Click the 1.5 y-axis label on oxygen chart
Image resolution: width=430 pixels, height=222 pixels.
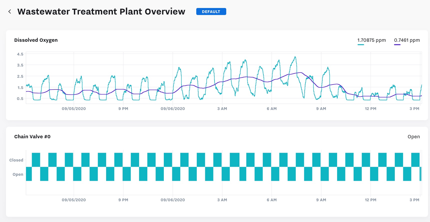tap(20, 87)
